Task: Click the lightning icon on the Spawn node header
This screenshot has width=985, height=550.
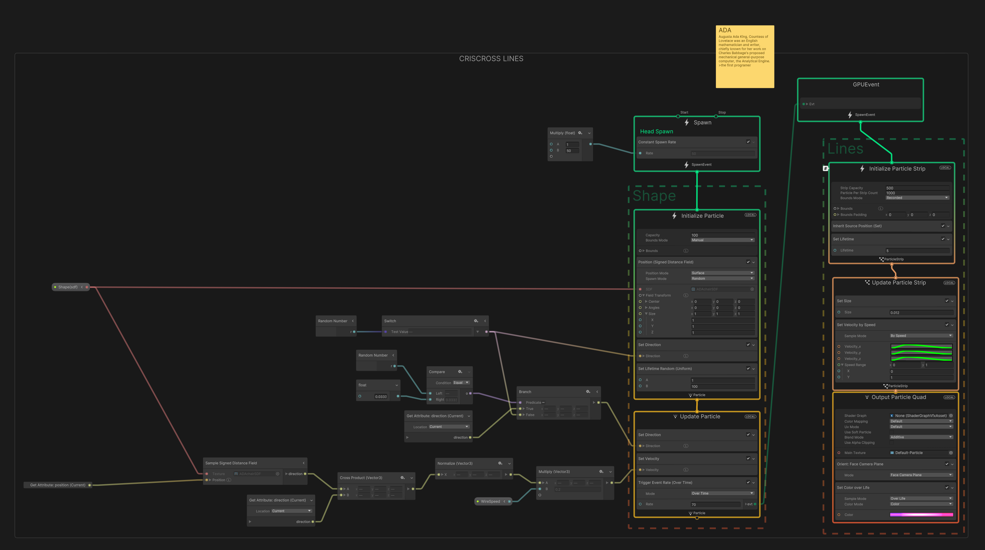Action: point(687,123)
